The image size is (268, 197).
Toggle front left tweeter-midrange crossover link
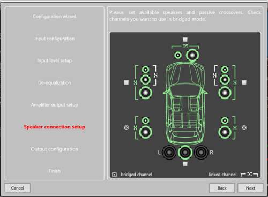(155, 75)
